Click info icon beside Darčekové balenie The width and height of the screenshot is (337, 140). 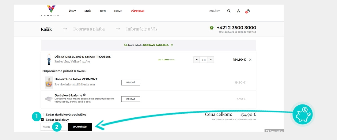coord(84,95)
